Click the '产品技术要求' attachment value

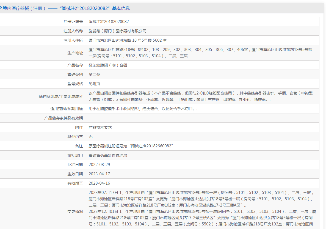(x=100, y=127)
